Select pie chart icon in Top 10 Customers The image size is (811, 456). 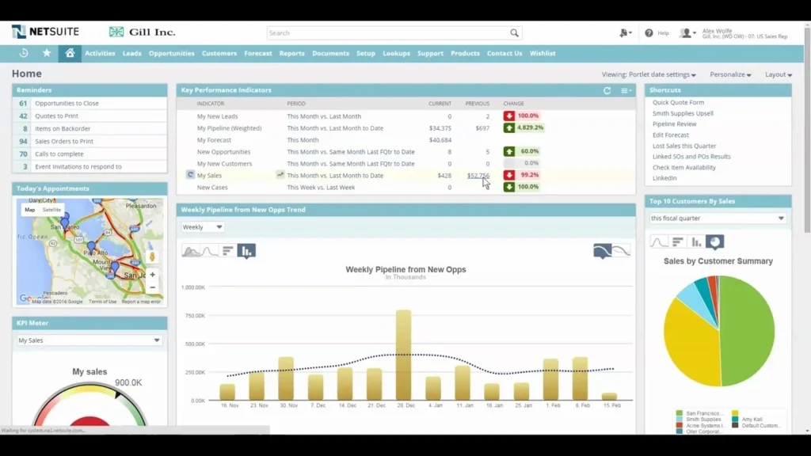pyautogui.click(x=714, y=242)
